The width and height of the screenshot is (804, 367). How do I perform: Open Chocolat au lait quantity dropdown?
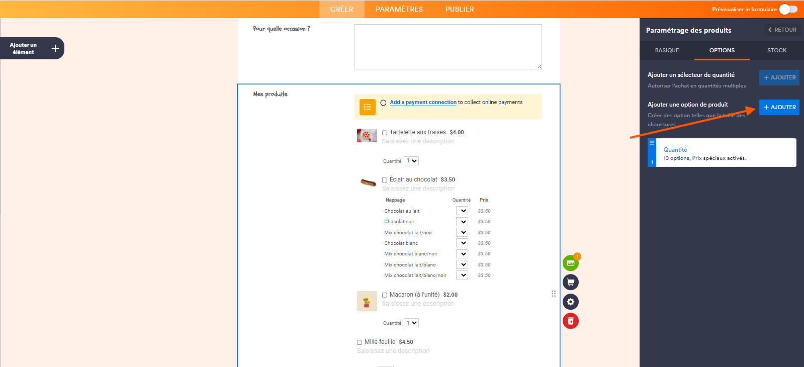click(x=462, y=211)
